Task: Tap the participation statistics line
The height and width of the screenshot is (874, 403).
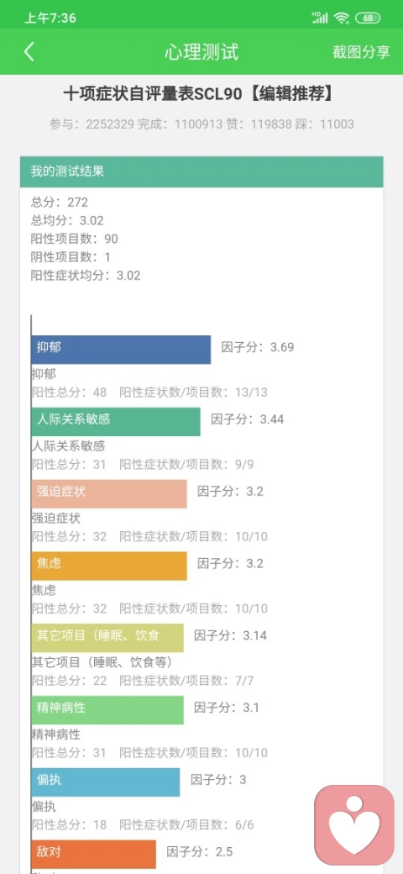Action: click(x=201, y=124)
